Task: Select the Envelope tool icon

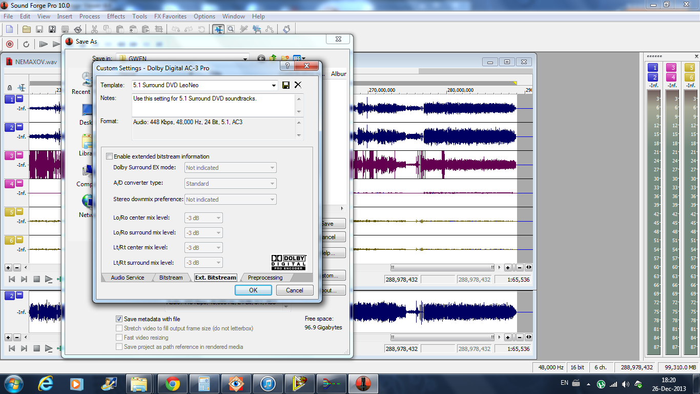Action: [270, 29]
